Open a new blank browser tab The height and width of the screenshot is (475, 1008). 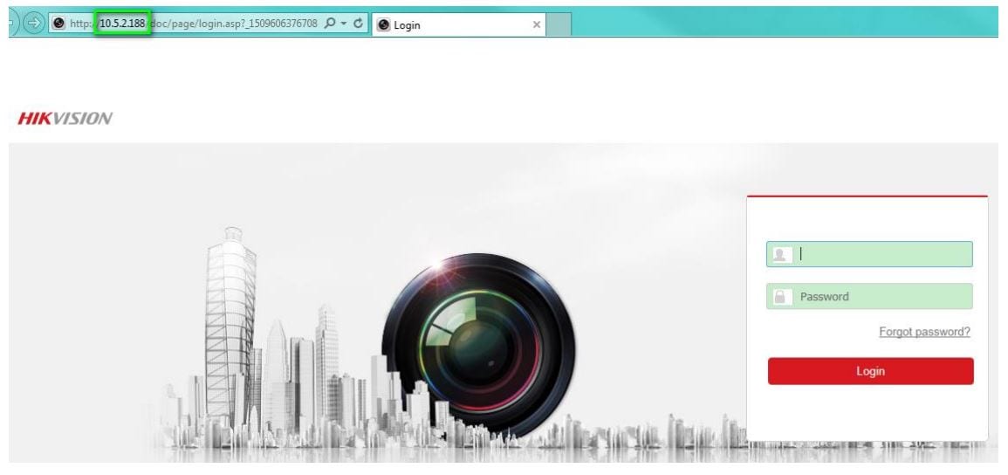coord(559,25)
